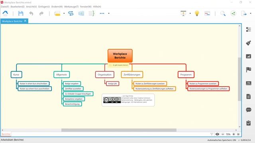Select the Benachrichtigung subtopic
The width and height of the screenshot is (255, 143).
(73, 104)
